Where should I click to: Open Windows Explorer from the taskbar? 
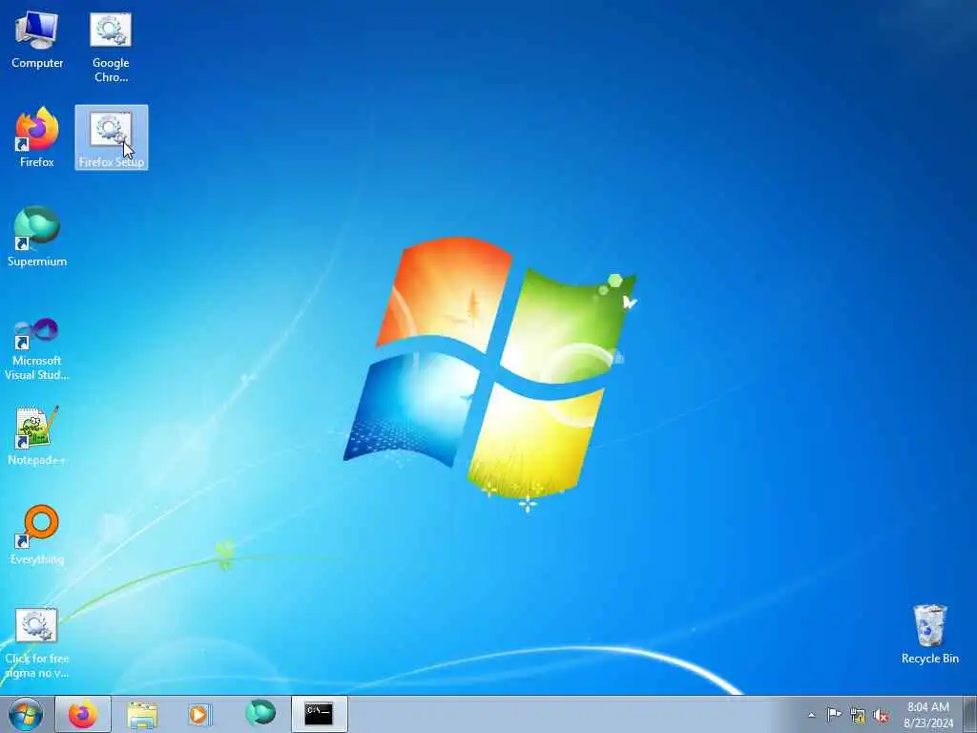142,714
